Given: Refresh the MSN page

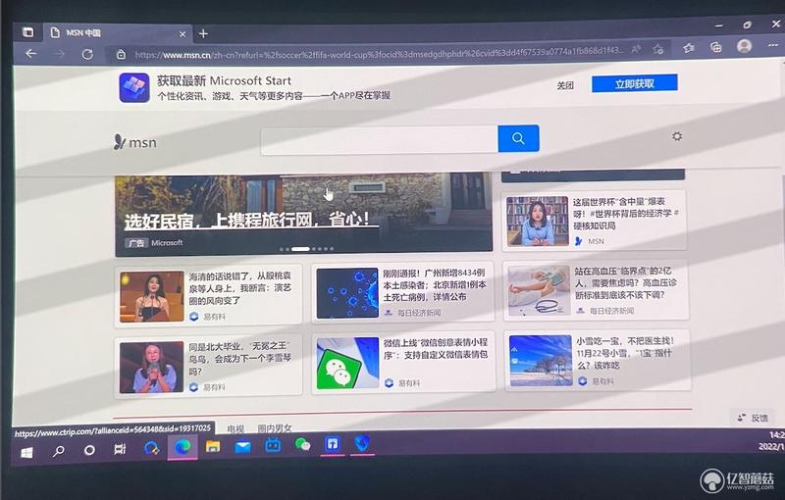Looking at the screenshot, I should (x=87, y=54).
